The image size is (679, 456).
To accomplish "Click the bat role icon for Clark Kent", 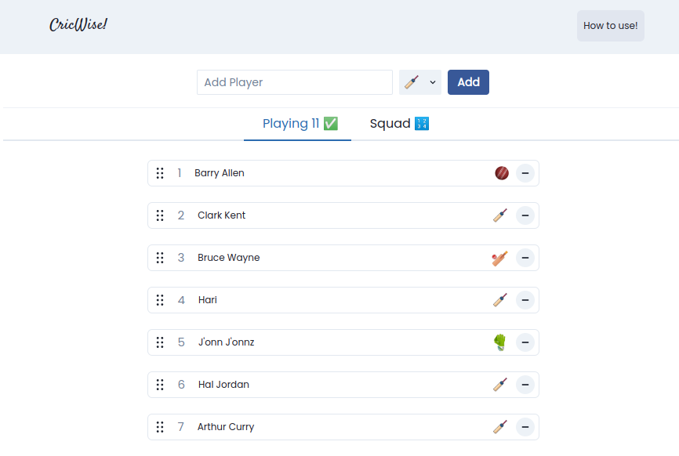I will click(x=500, y=215).
